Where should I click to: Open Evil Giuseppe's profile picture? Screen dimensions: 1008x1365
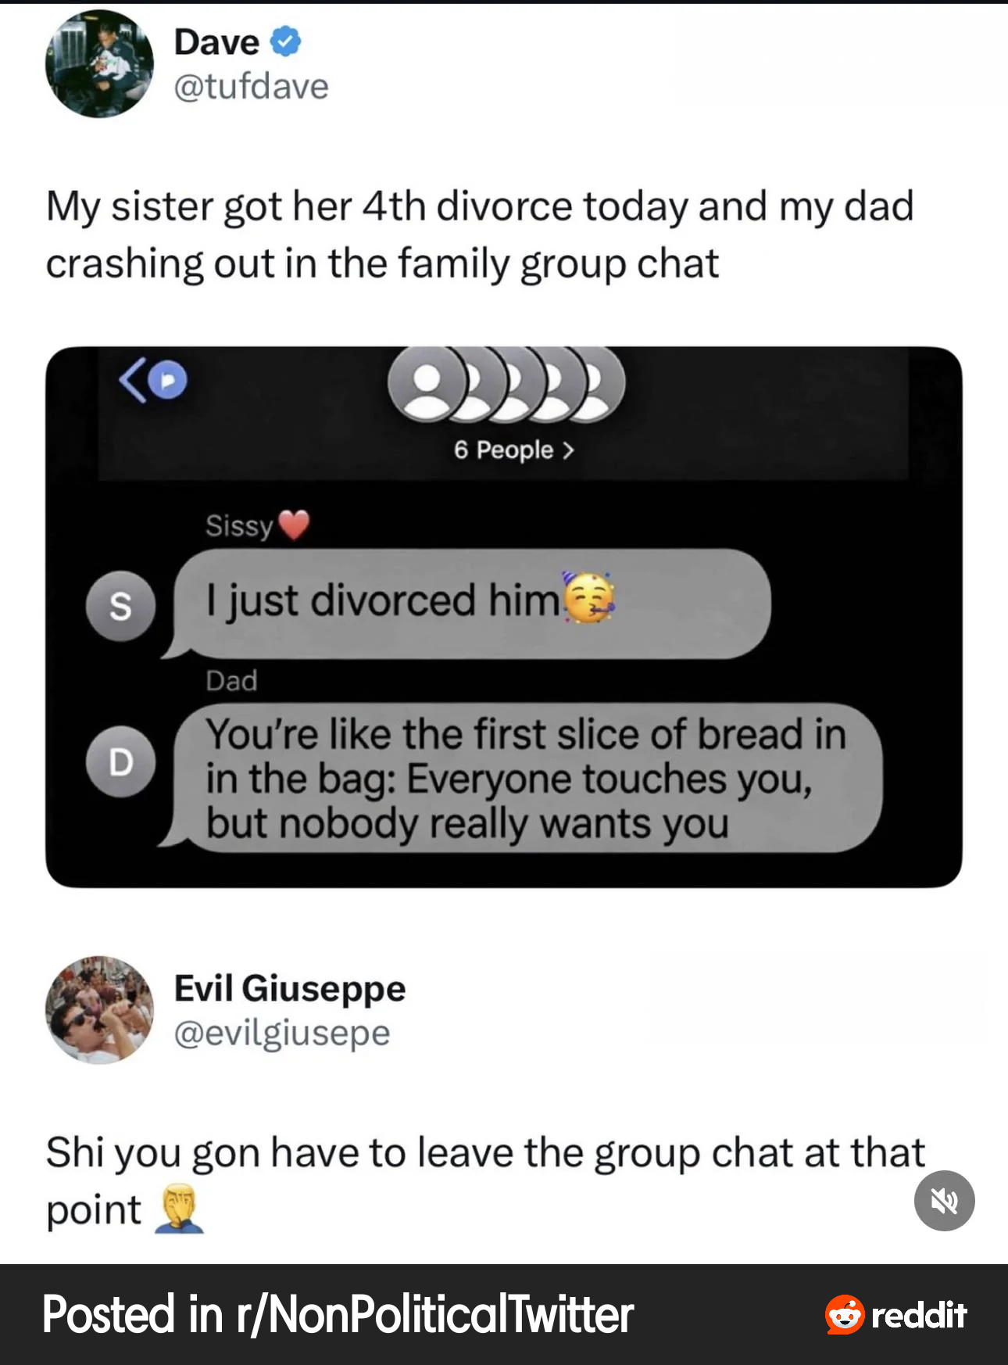click(99, 1009)
